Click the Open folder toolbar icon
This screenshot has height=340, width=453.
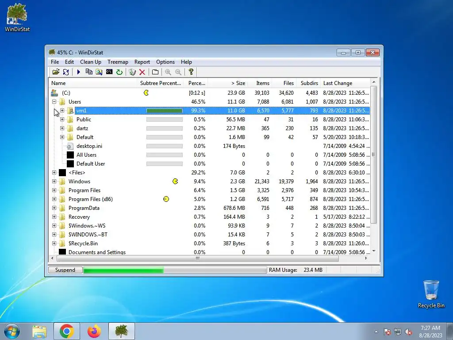[x=56, y=72]
